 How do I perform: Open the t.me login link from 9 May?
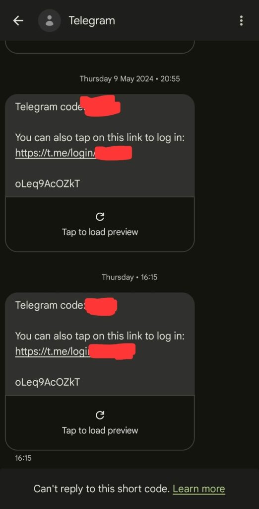73,153
